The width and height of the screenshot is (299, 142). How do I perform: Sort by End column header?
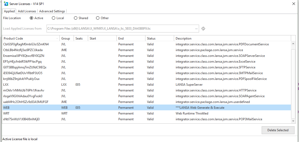(131, 39)
